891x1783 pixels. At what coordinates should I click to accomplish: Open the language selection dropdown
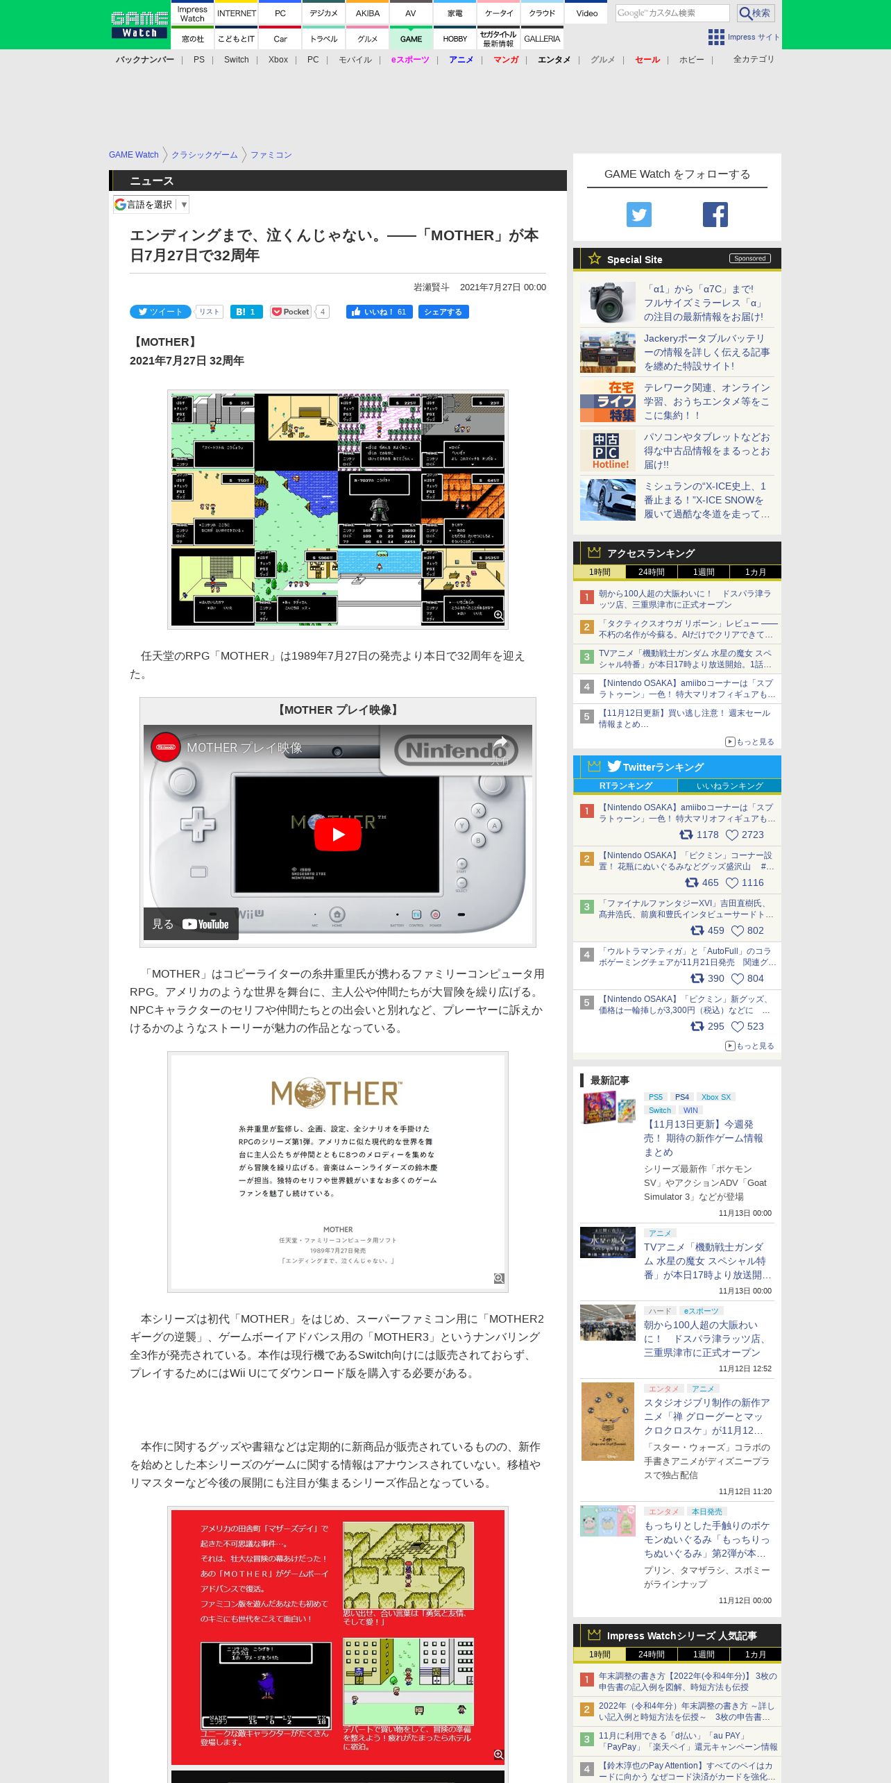click(x=151, y=204)
